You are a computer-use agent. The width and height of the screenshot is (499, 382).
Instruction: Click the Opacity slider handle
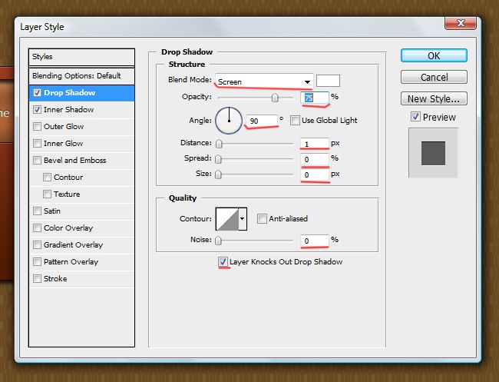(x=274, y=98)
